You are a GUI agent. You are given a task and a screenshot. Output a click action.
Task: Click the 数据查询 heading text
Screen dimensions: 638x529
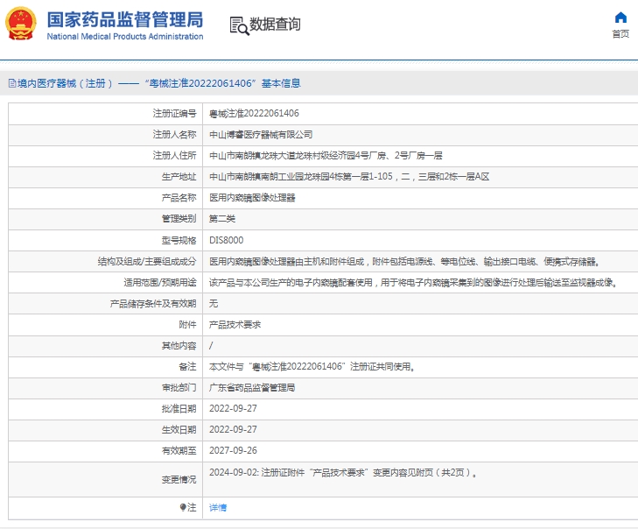pos(275,25)
